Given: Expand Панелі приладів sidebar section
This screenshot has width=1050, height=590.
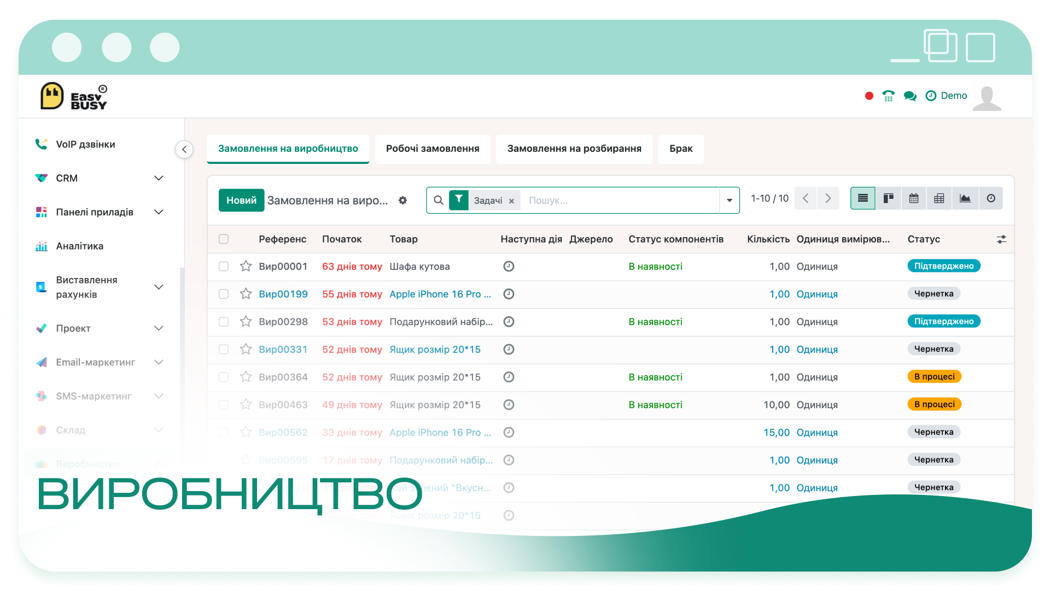Looking at the screenshot, I should (x=159, y=212).
